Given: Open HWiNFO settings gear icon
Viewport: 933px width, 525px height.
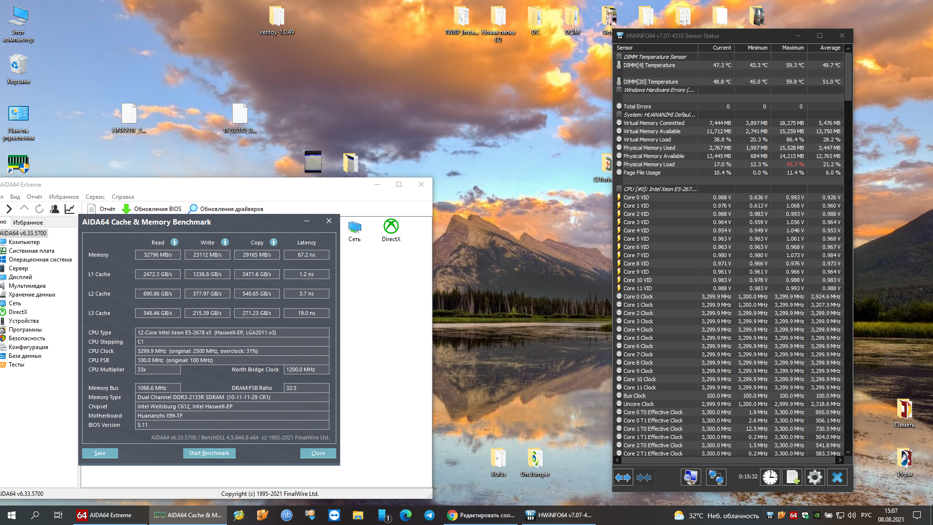Looking at the screenshot, I should click(815, 477).
